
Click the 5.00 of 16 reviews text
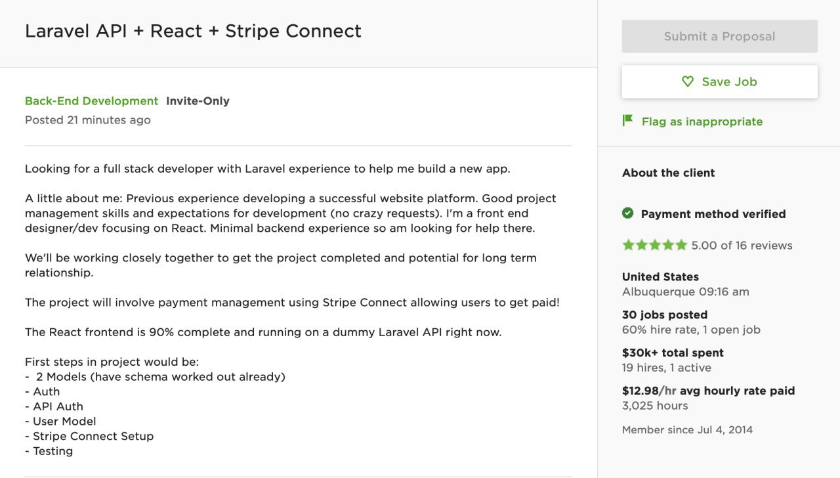coord(742,246)
